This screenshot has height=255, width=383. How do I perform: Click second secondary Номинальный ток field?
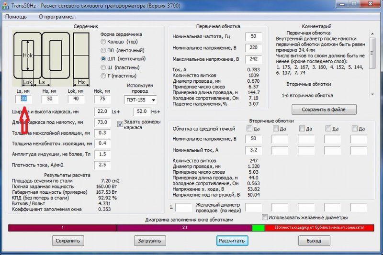280,150
